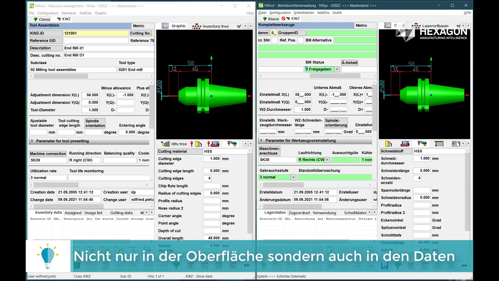Select the Inventory data tab
Viewport: 499px width, 281px height.
[x=48, y=213]
